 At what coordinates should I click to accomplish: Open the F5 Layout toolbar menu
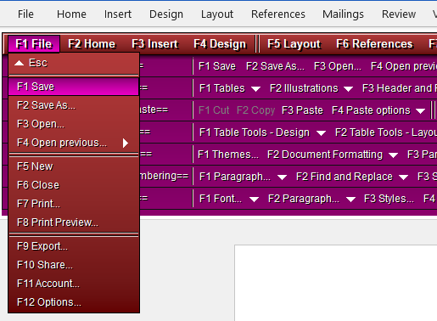(x=294, y=44)
